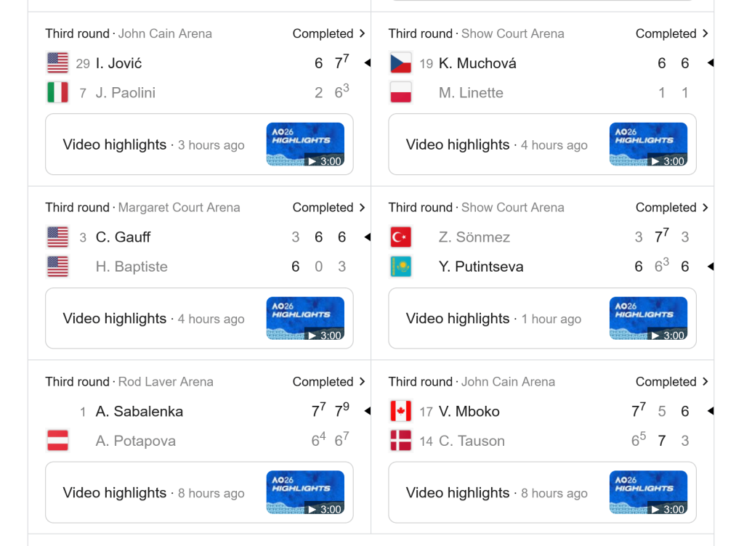Click the Canadian flag next to V. Mboko
This screenshot has width=744, height=546.
(401, 411)
